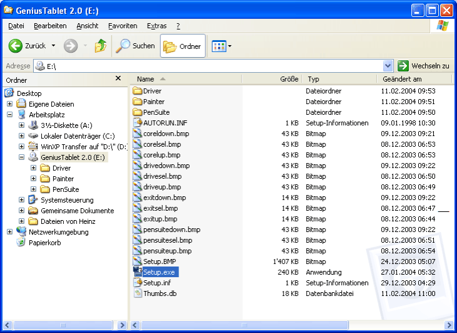Select the coreldown.bmp bitmap icon
The height and width of the screenshot is (333, 457).
coord(137,134)
